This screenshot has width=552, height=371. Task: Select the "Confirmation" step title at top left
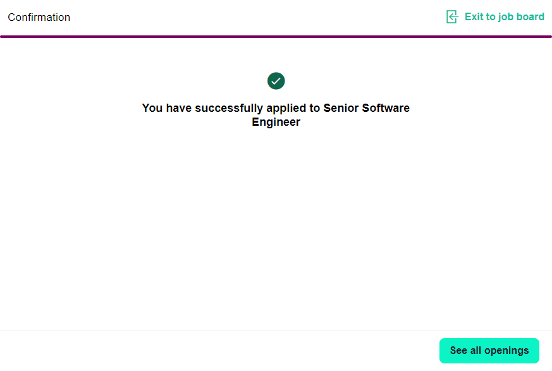click(39, 18)
